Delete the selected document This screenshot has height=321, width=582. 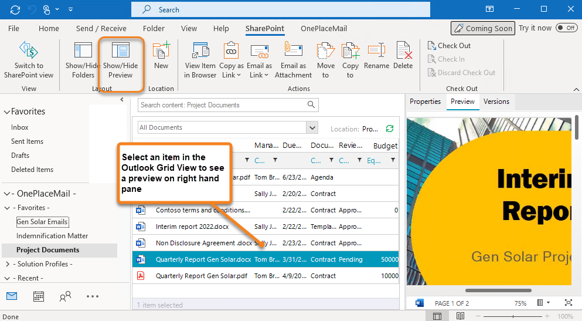tap(403, 56)
